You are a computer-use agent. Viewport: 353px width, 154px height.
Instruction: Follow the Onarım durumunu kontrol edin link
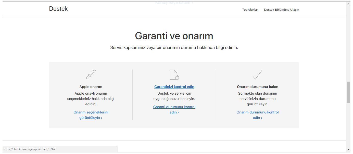258,115
